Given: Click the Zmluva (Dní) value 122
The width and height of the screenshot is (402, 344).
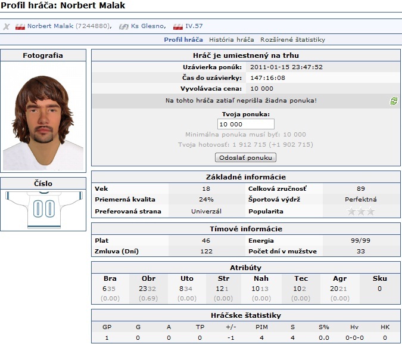Looking at the screenshot, I should (206, 252).
